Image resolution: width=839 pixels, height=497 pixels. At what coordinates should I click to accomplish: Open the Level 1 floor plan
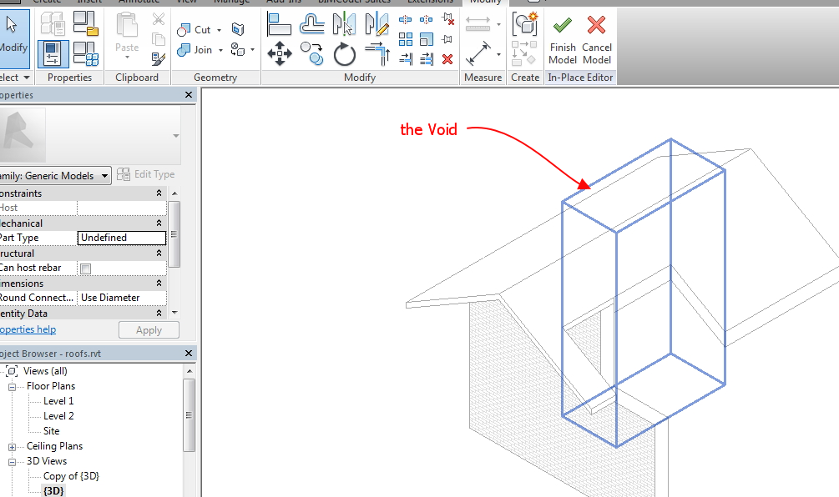(x=58, y=401)
